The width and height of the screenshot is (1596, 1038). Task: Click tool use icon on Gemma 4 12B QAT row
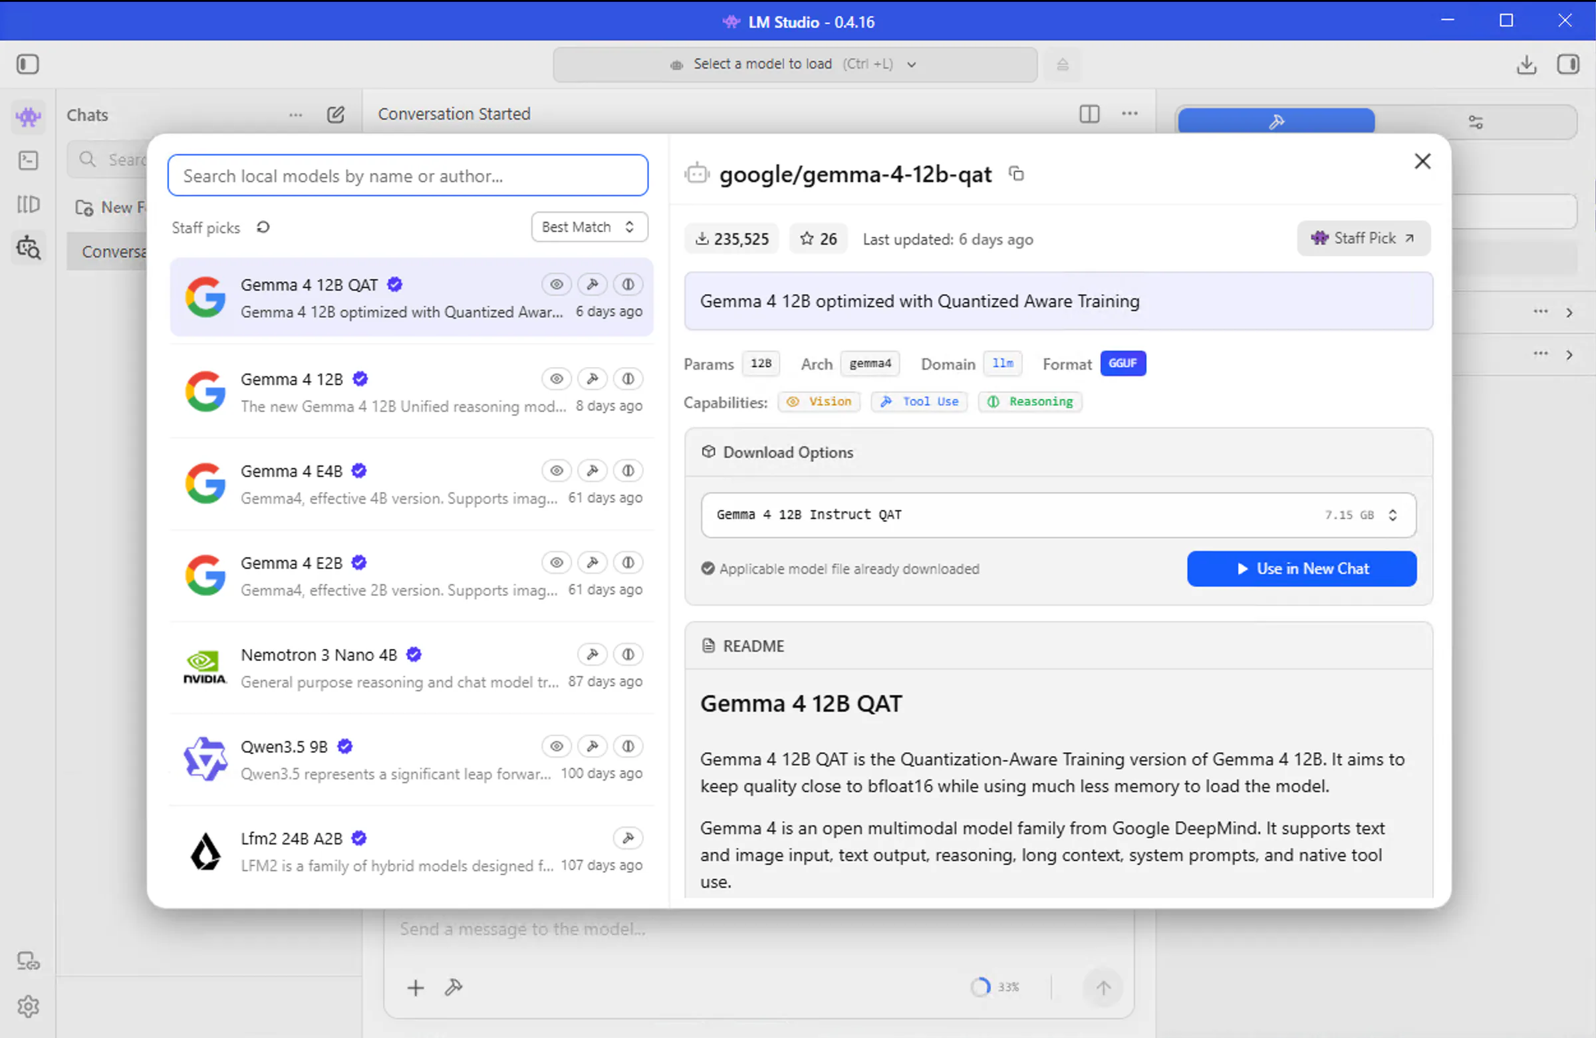pyautogui.click(x=593, y=285)
